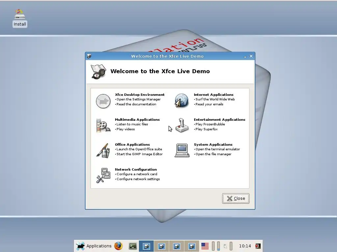Screen dimensions: 337x252
Task: Click the Xfce Desktop Environment heading
Action: coord(140,95)
